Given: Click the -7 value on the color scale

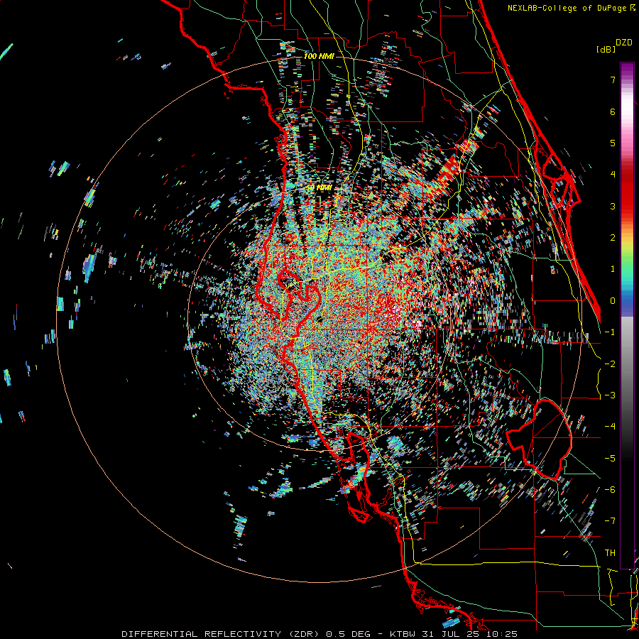Looking at the screenshot, I should [610, 521].
